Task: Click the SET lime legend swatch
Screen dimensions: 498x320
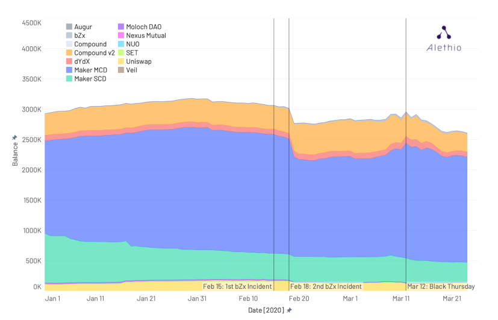Action: point(121,53)
